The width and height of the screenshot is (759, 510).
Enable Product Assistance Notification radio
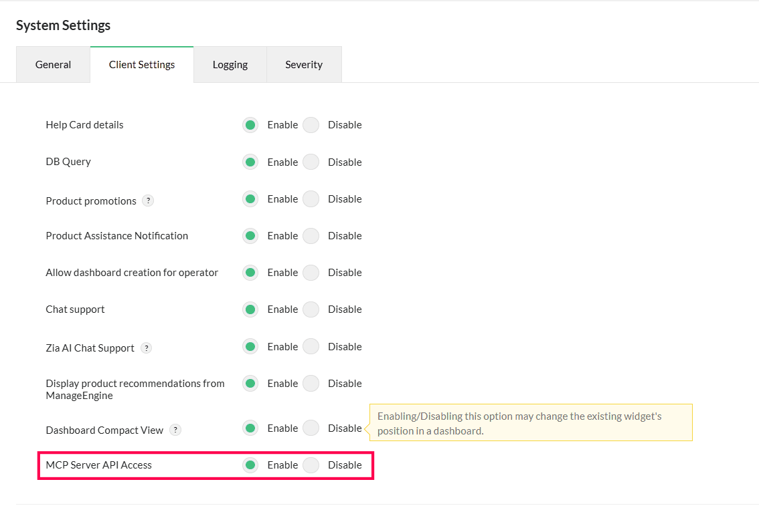pos(250,236)
